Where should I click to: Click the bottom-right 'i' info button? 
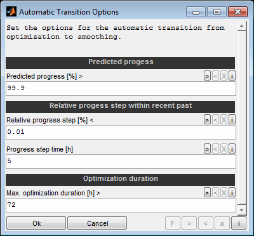[239, 223]
